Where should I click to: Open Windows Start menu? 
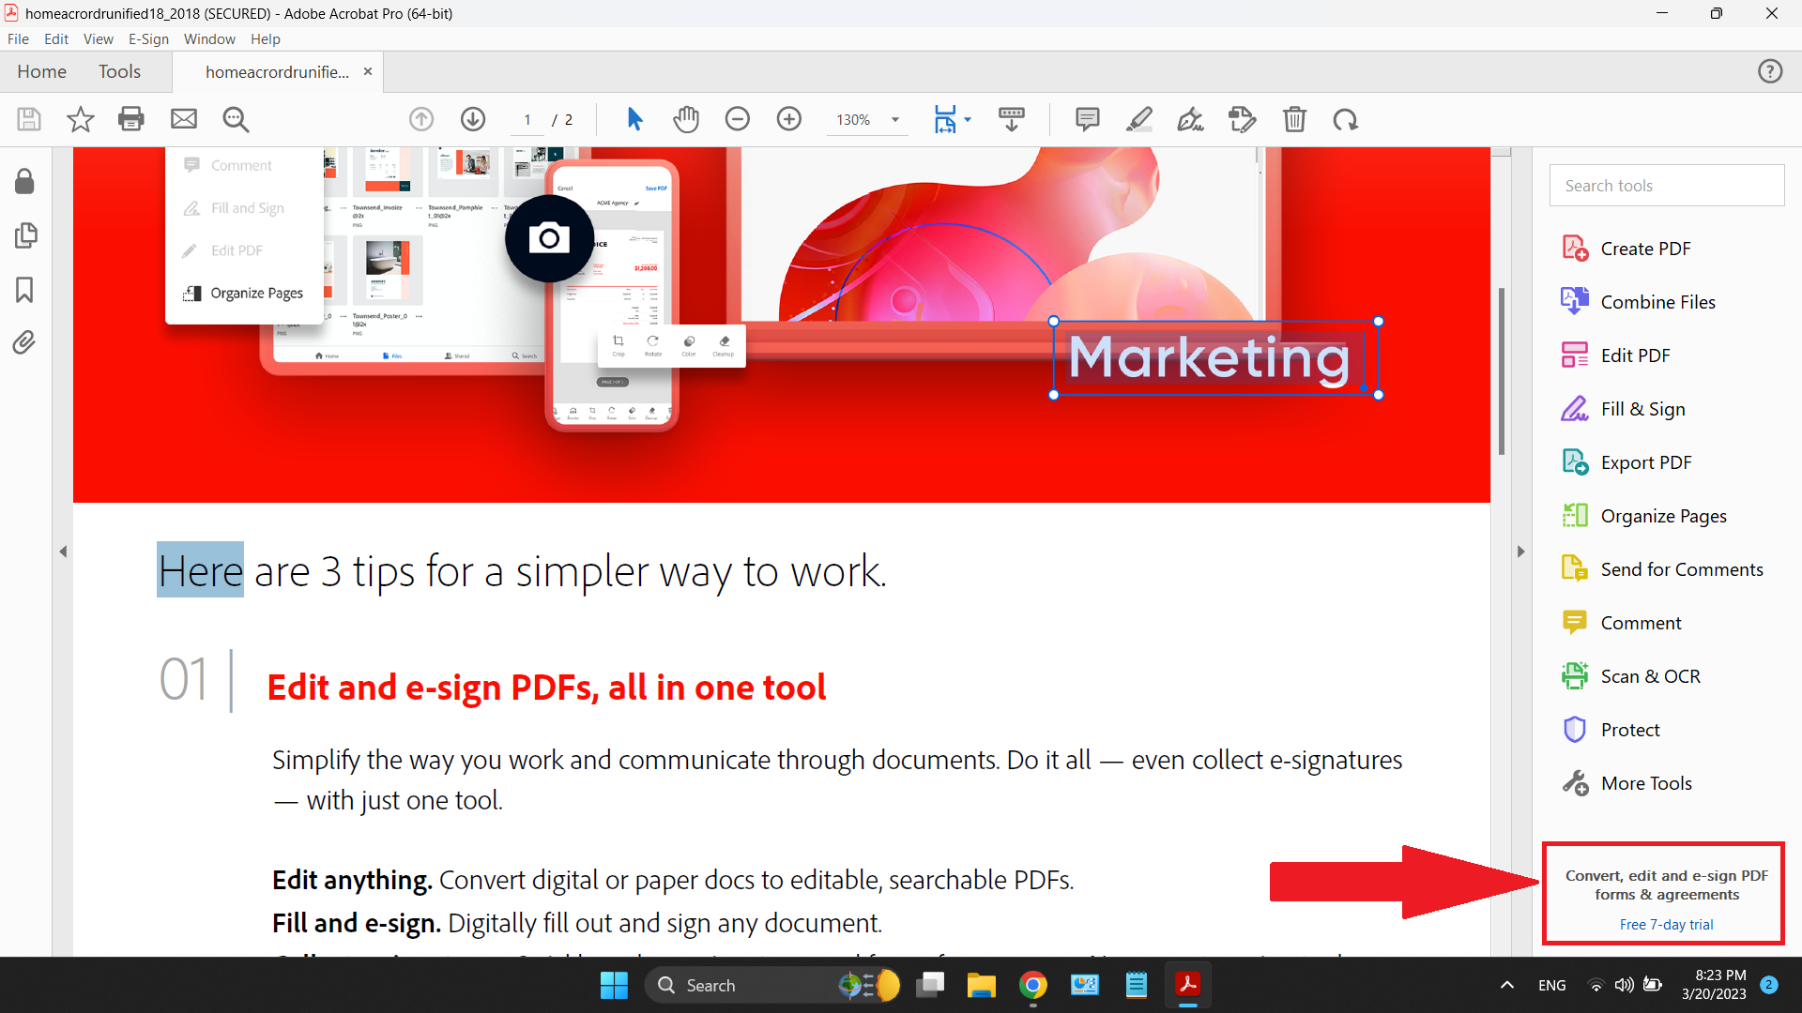click(x=614, y=985)
